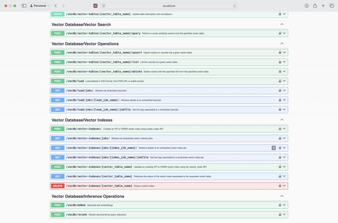Click the gray square icon on the index job GET row

274,148
